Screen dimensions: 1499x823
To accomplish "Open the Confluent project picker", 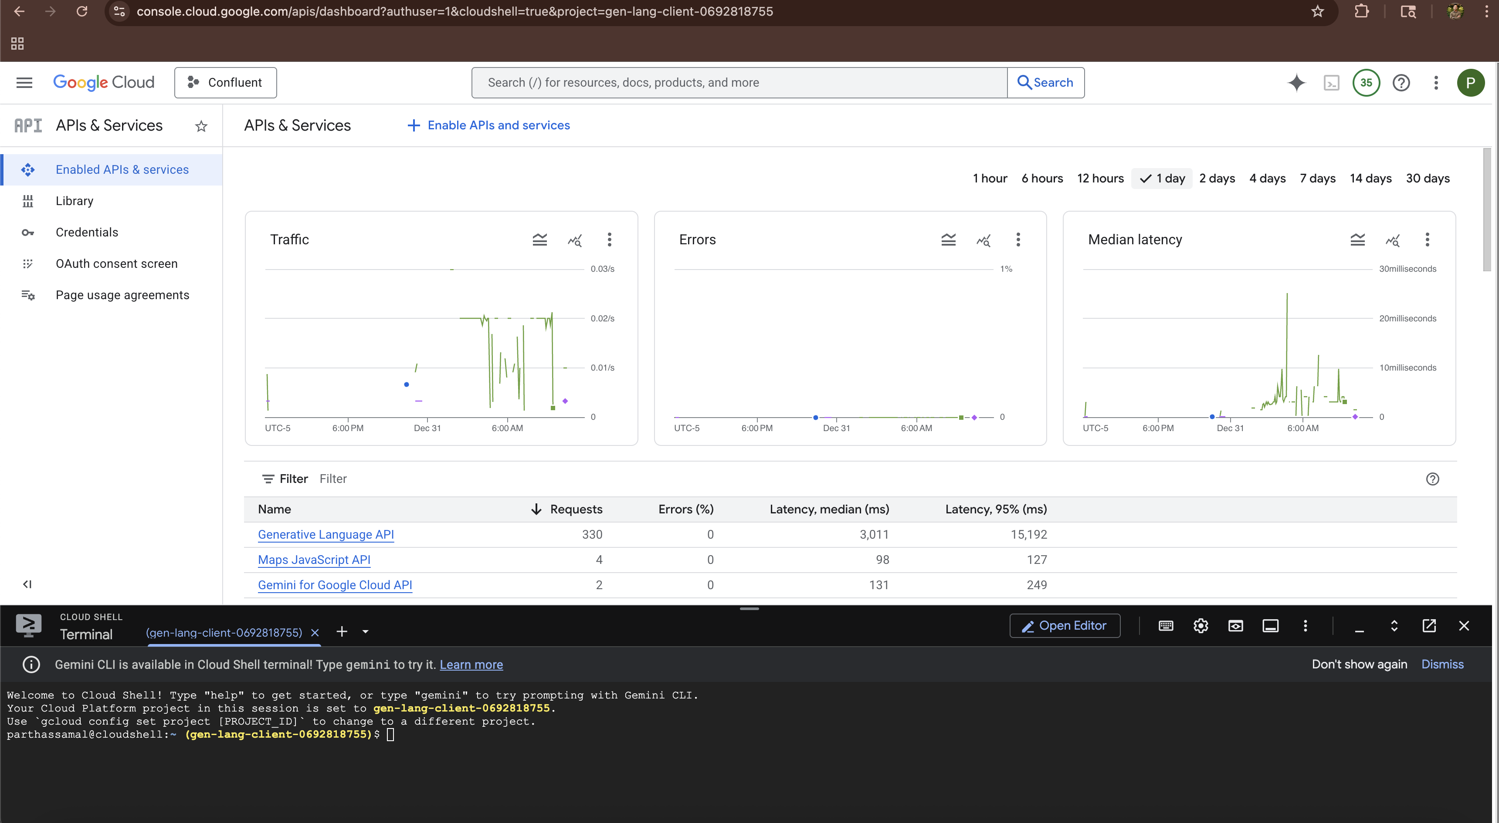I will point(225,83).
